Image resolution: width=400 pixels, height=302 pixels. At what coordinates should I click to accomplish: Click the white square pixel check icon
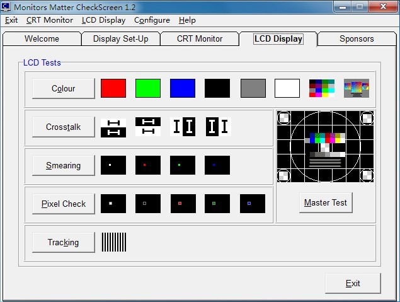click(x=113, y=204)
